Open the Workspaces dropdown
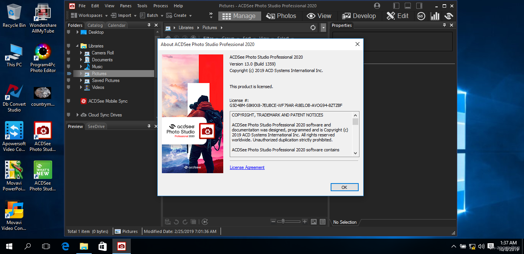This screenshot has width=524, height=254. pos(89,15)
